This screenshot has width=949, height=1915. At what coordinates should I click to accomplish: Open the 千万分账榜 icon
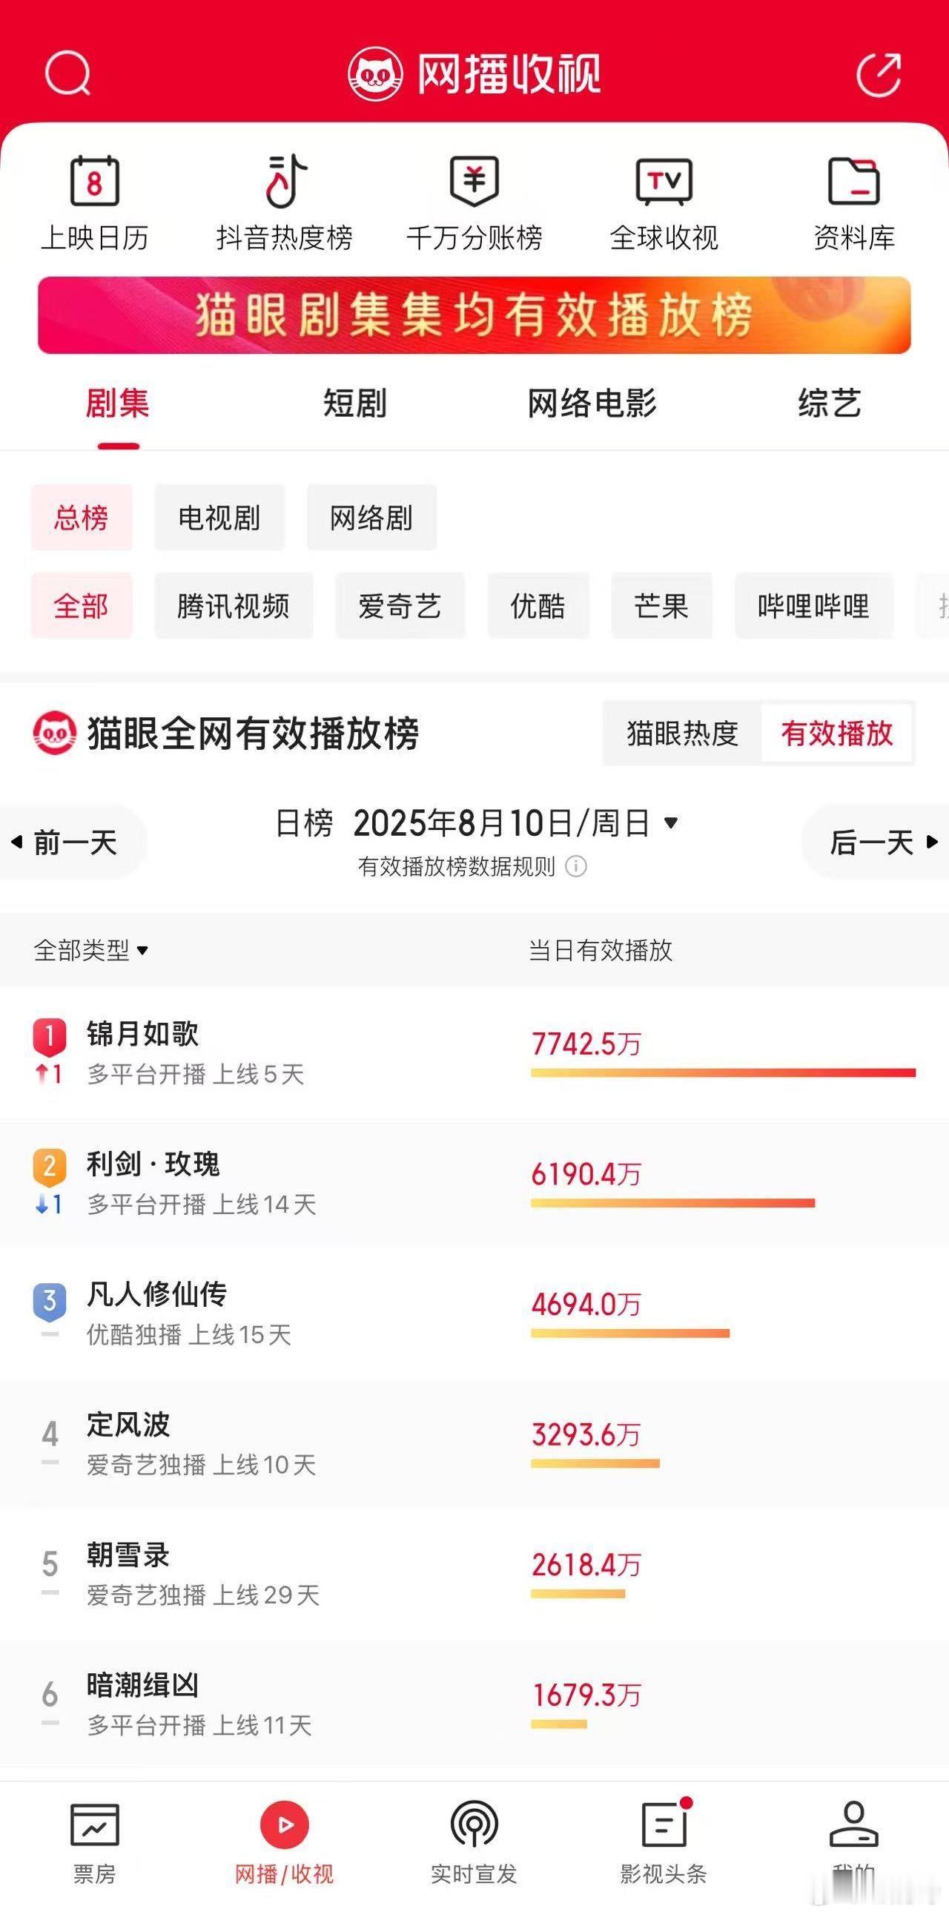[x=474, y=181]
